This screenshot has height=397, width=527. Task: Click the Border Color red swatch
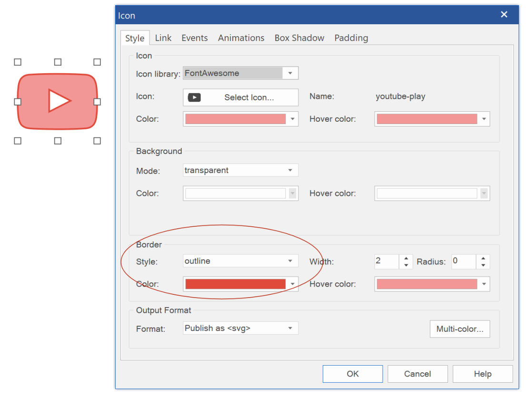[235, 284]
